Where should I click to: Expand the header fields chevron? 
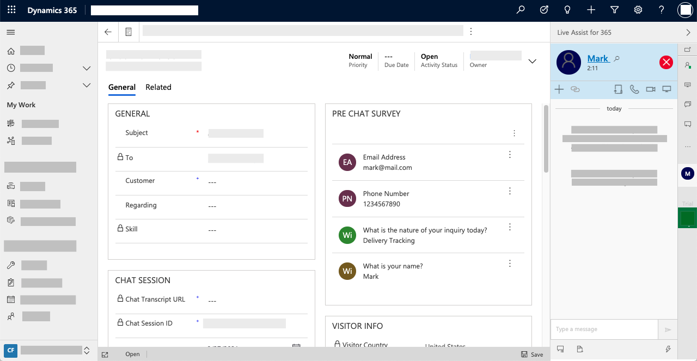point(533,61)
